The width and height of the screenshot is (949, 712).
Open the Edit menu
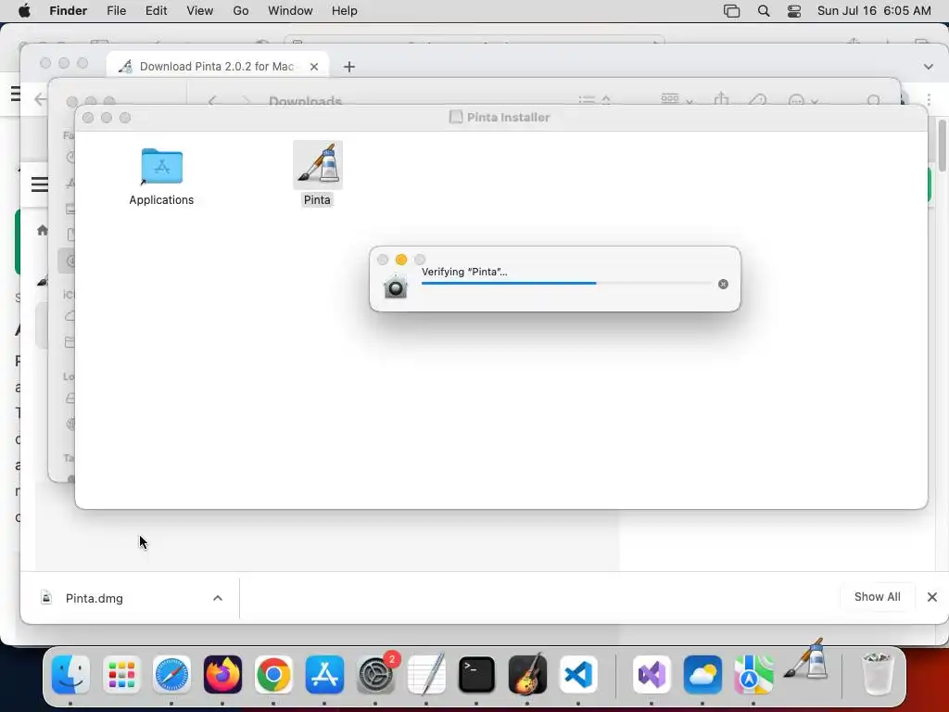click(156, 11)
